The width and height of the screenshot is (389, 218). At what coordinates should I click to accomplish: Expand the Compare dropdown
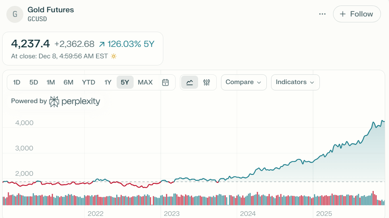243,82
